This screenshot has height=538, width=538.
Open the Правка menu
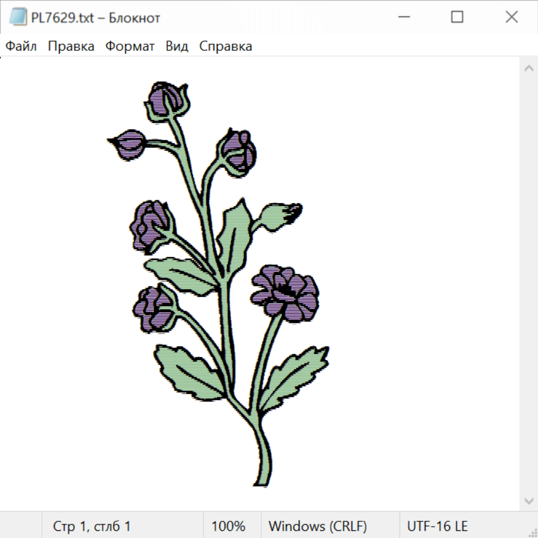(71, 47)
